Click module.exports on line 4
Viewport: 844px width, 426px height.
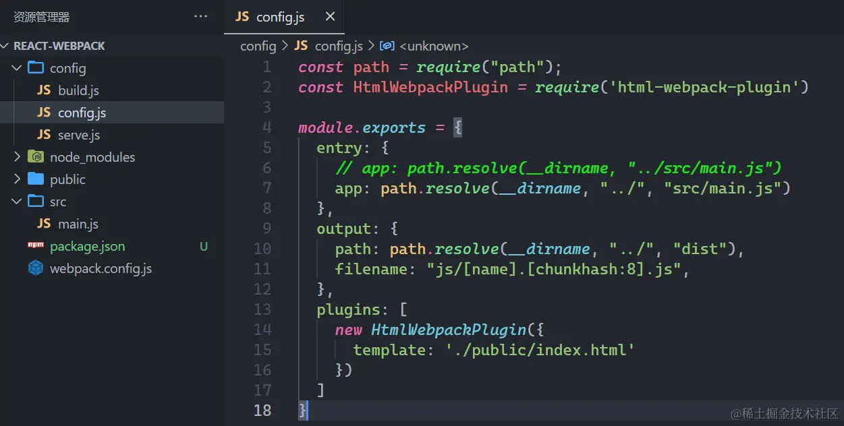coord(362,127)
